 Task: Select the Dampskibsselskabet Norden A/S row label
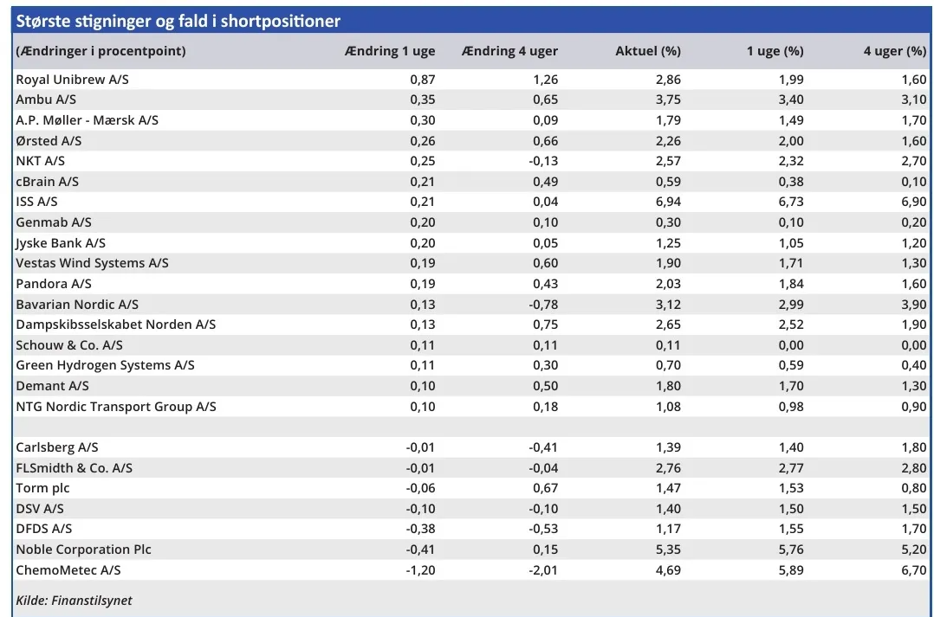115,325
